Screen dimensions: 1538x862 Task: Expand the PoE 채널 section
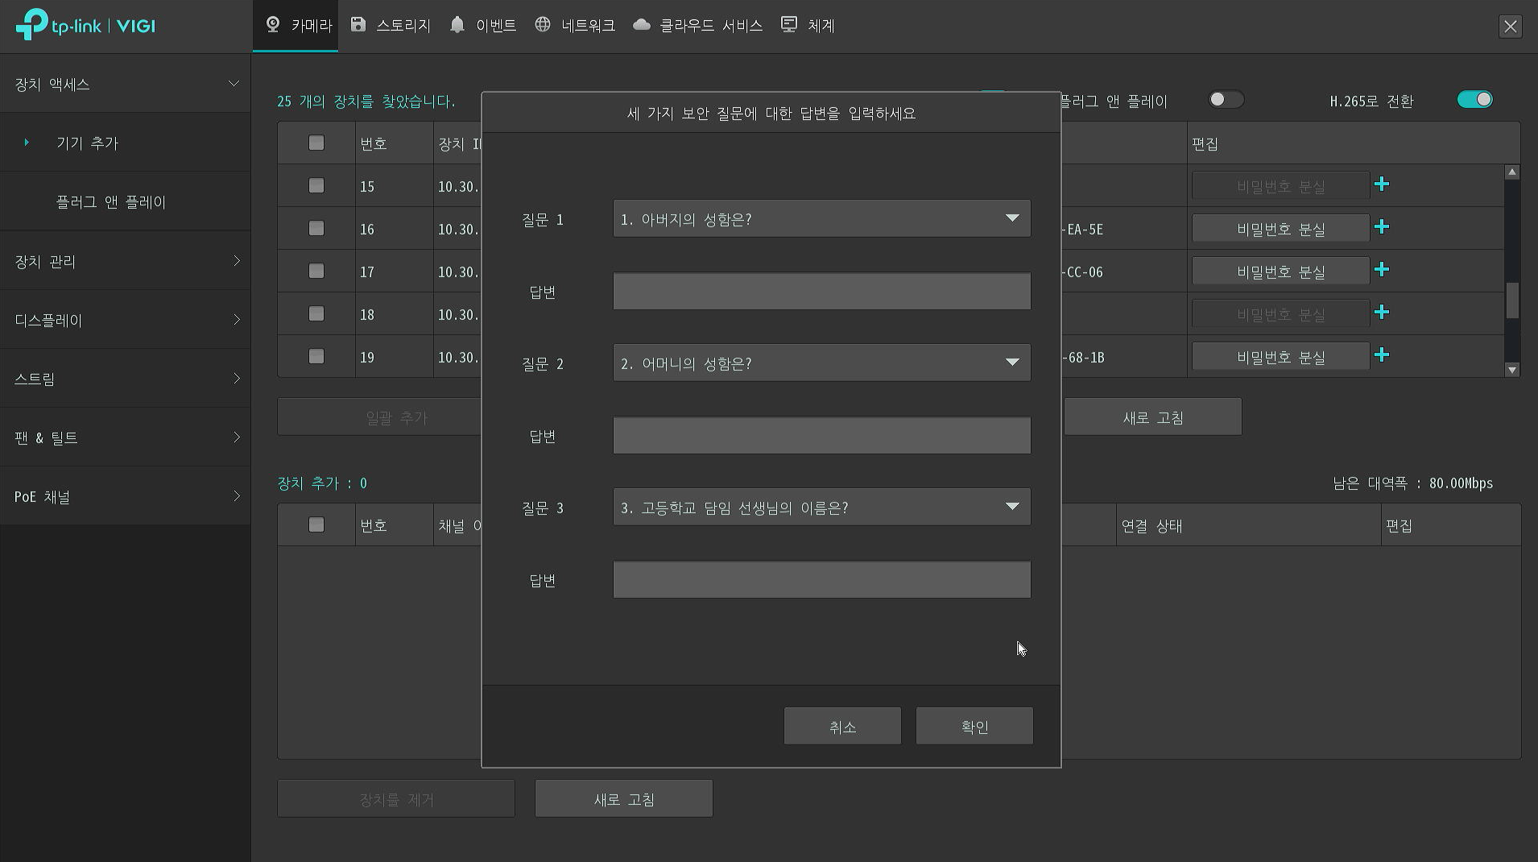click(x=126, y=496)
